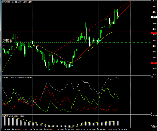Click the magenta down arrow beside the 18 Jan 1.3435 peak
Viewport: 158px width, 131px height.
(89, 30)
